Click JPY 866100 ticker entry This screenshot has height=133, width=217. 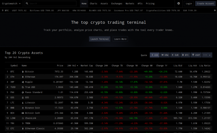63,10
